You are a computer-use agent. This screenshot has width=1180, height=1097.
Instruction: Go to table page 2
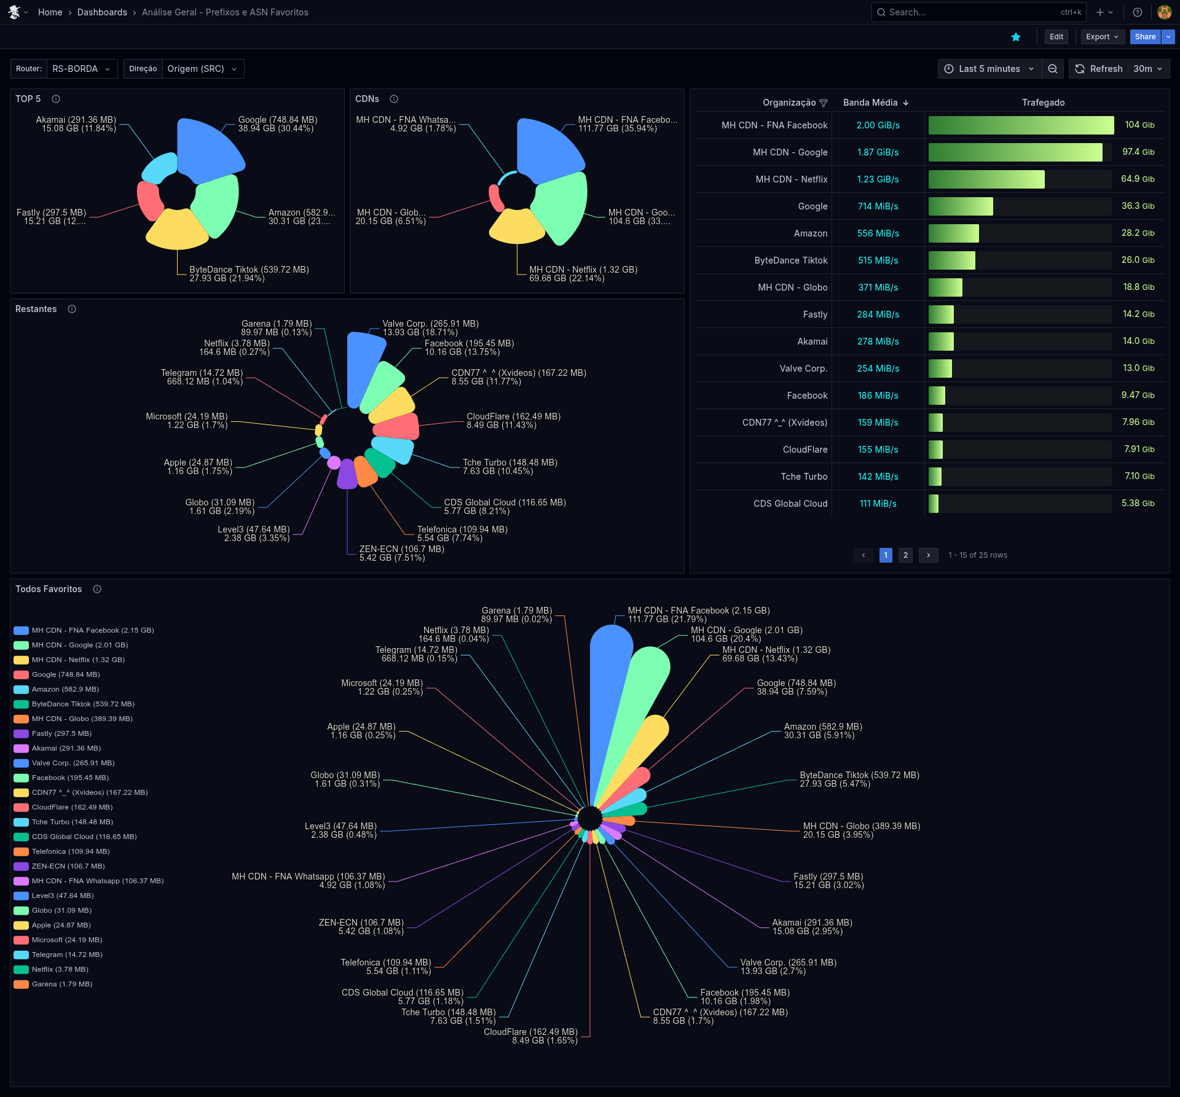click(x=905, y=555)
